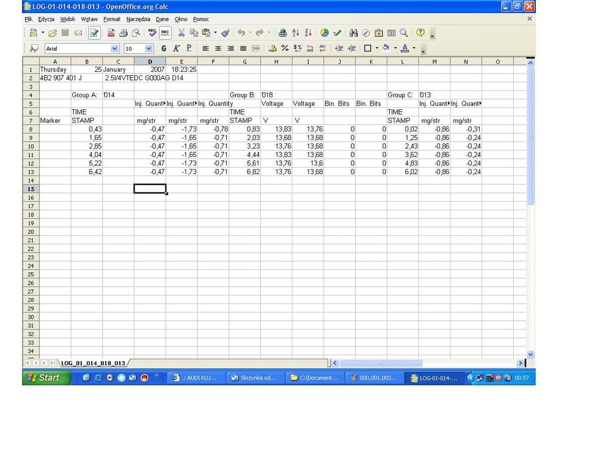
Task: Insert hyperlink icon
Action: coord(283,33)
